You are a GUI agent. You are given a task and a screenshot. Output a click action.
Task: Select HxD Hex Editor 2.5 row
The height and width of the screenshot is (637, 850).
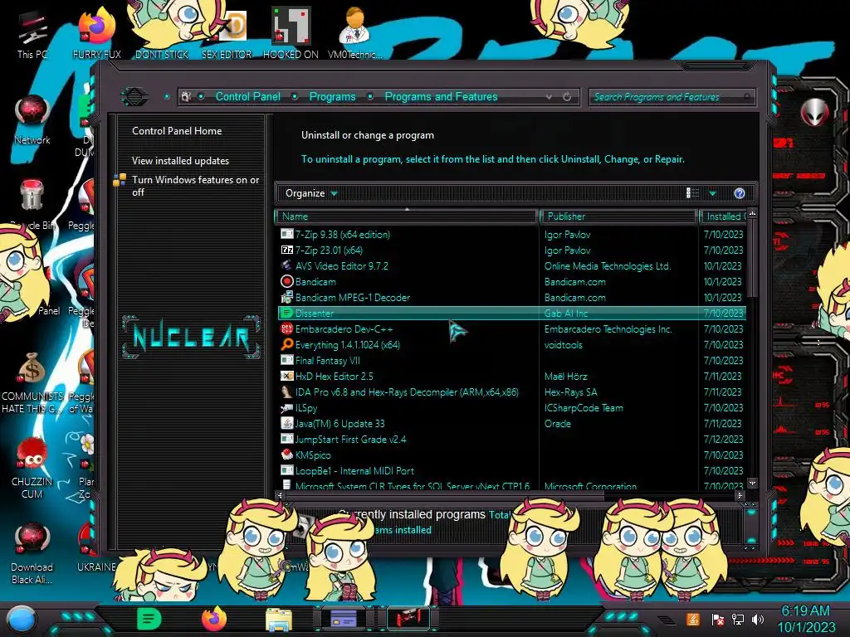coord(511,376)
